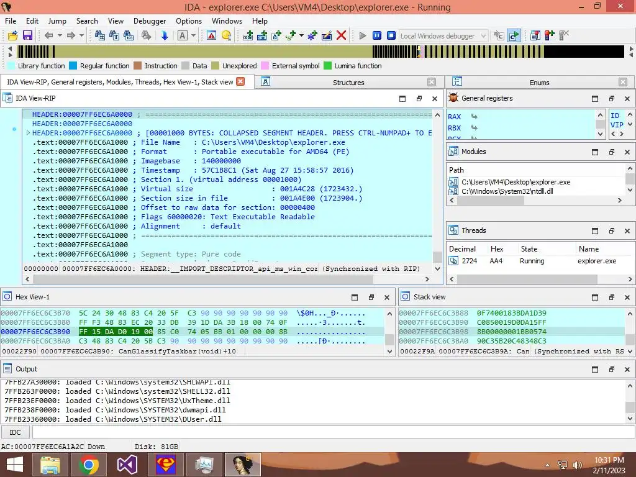Click the add DATA item icon
636x477 pixels.
pos(262,35)
